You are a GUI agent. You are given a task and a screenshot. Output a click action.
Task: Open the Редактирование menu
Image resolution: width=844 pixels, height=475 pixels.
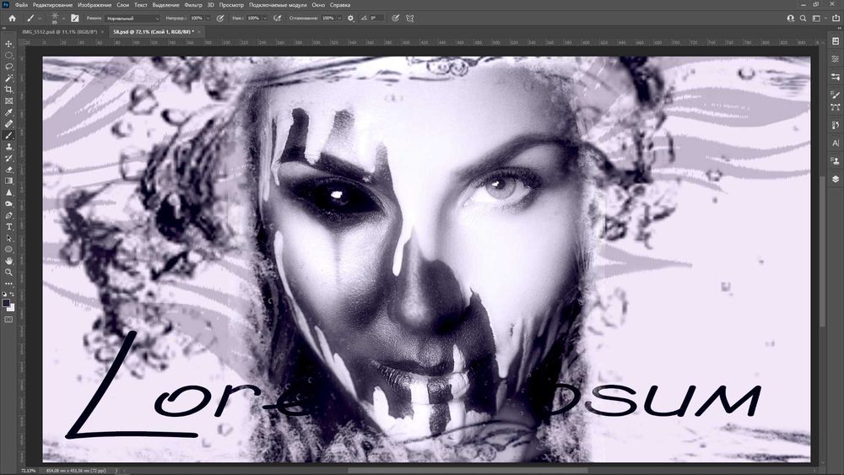pyautogui.click(x=52, y=5)
